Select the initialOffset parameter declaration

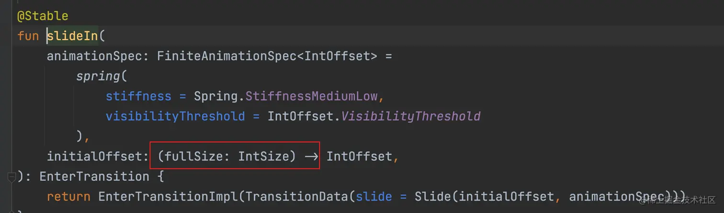(94, 157)
